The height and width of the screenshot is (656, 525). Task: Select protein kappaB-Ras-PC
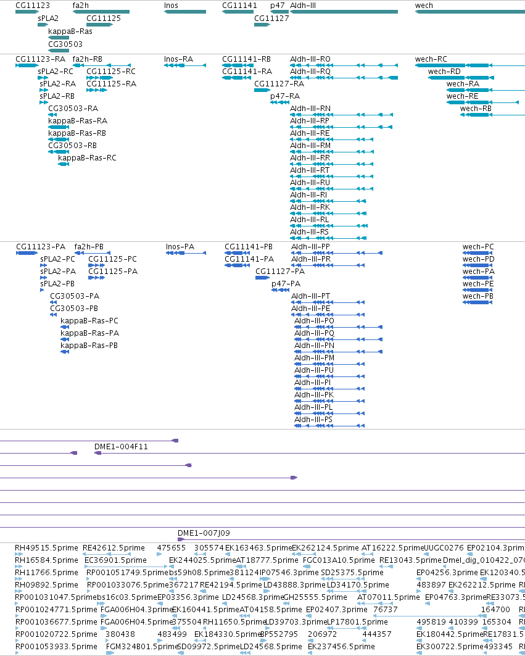coord(89,321)
